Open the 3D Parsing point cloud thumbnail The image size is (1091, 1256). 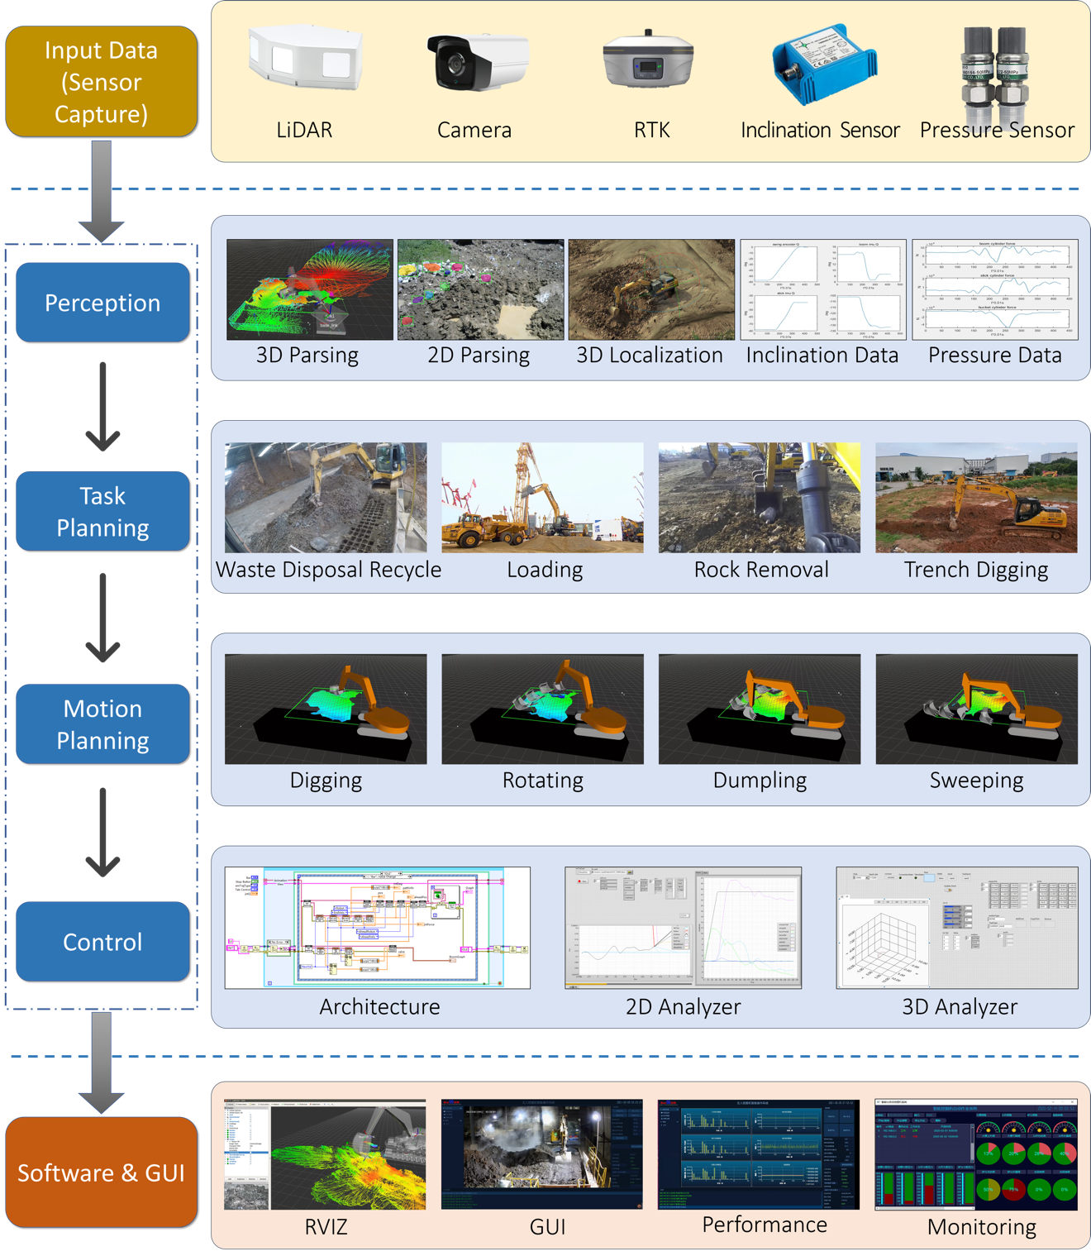coord(310,289)
